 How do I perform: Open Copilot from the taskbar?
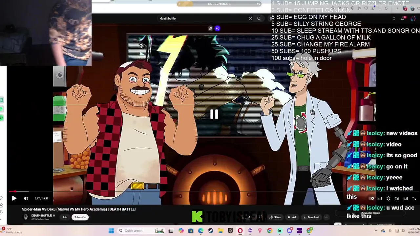(181, 231)
